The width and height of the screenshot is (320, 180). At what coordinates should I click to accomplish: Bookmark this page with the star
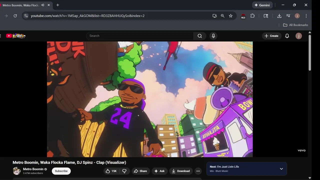tap(231, 16)
